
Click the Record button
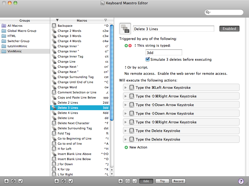point(179,181)
